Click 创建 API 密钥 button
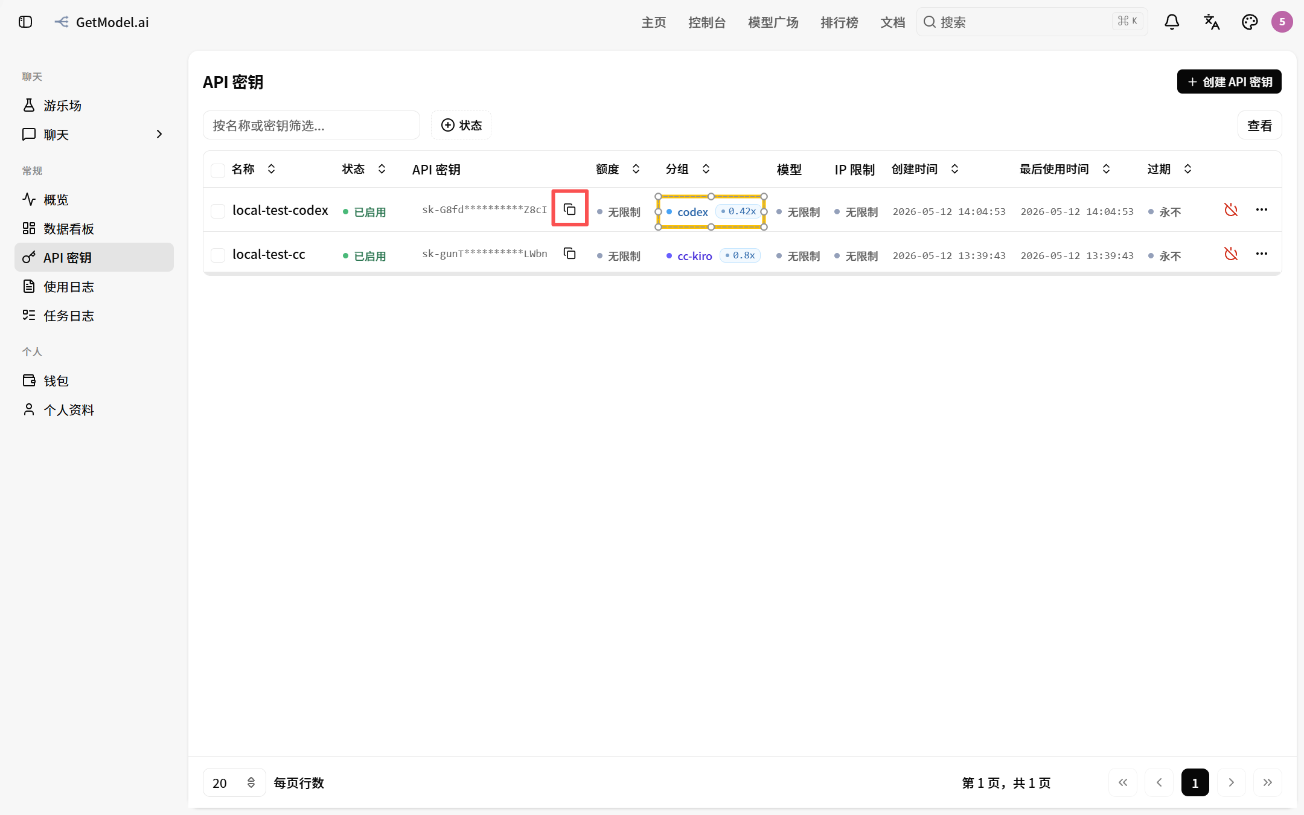 click(1229, 81)
